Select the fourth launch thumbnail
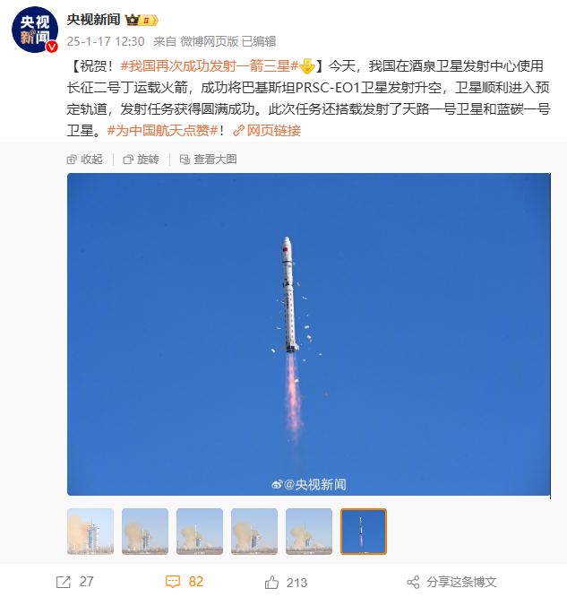Screen dimensions: 567x597 254,532
